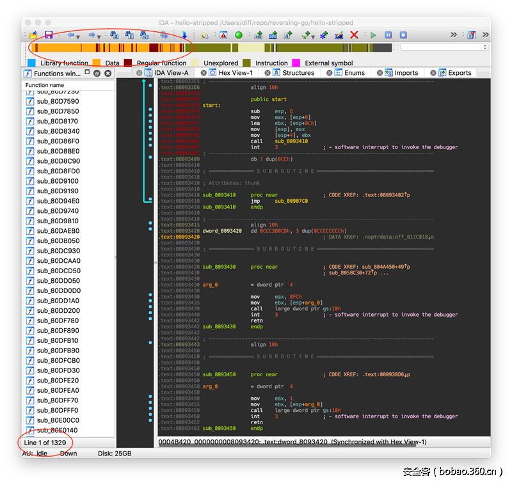Screen dimensions: 512x483
Task: Open the forward navigation arrow dropdown
Action: (x=100, y=36)
